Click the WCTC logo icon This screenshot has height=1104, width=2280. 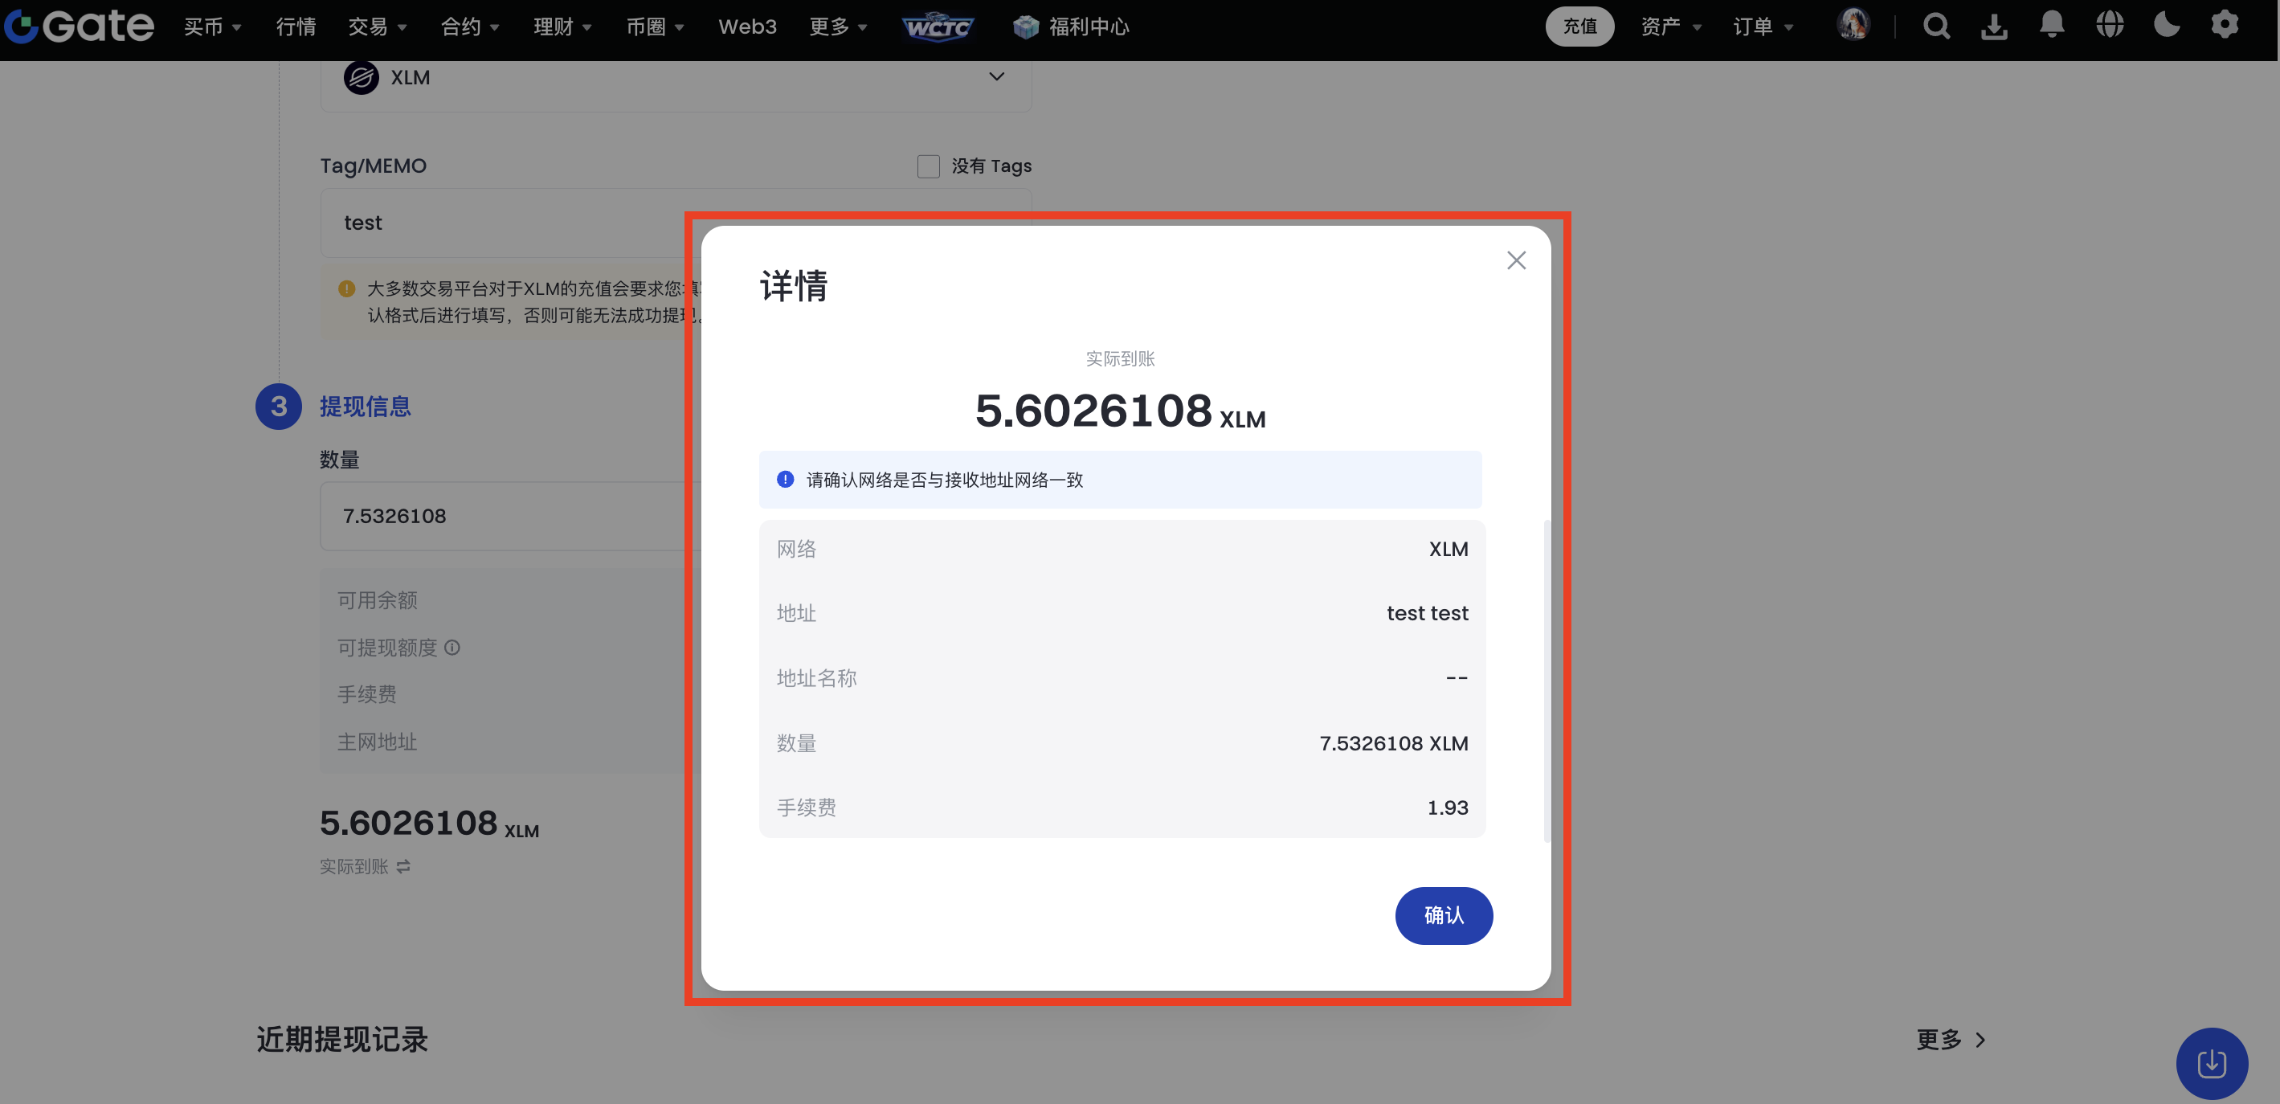[x=938, y=27]
